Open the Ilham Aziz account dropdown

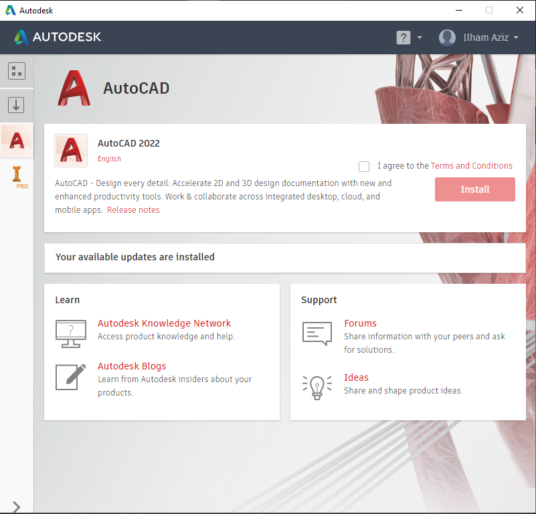point(490,37)
